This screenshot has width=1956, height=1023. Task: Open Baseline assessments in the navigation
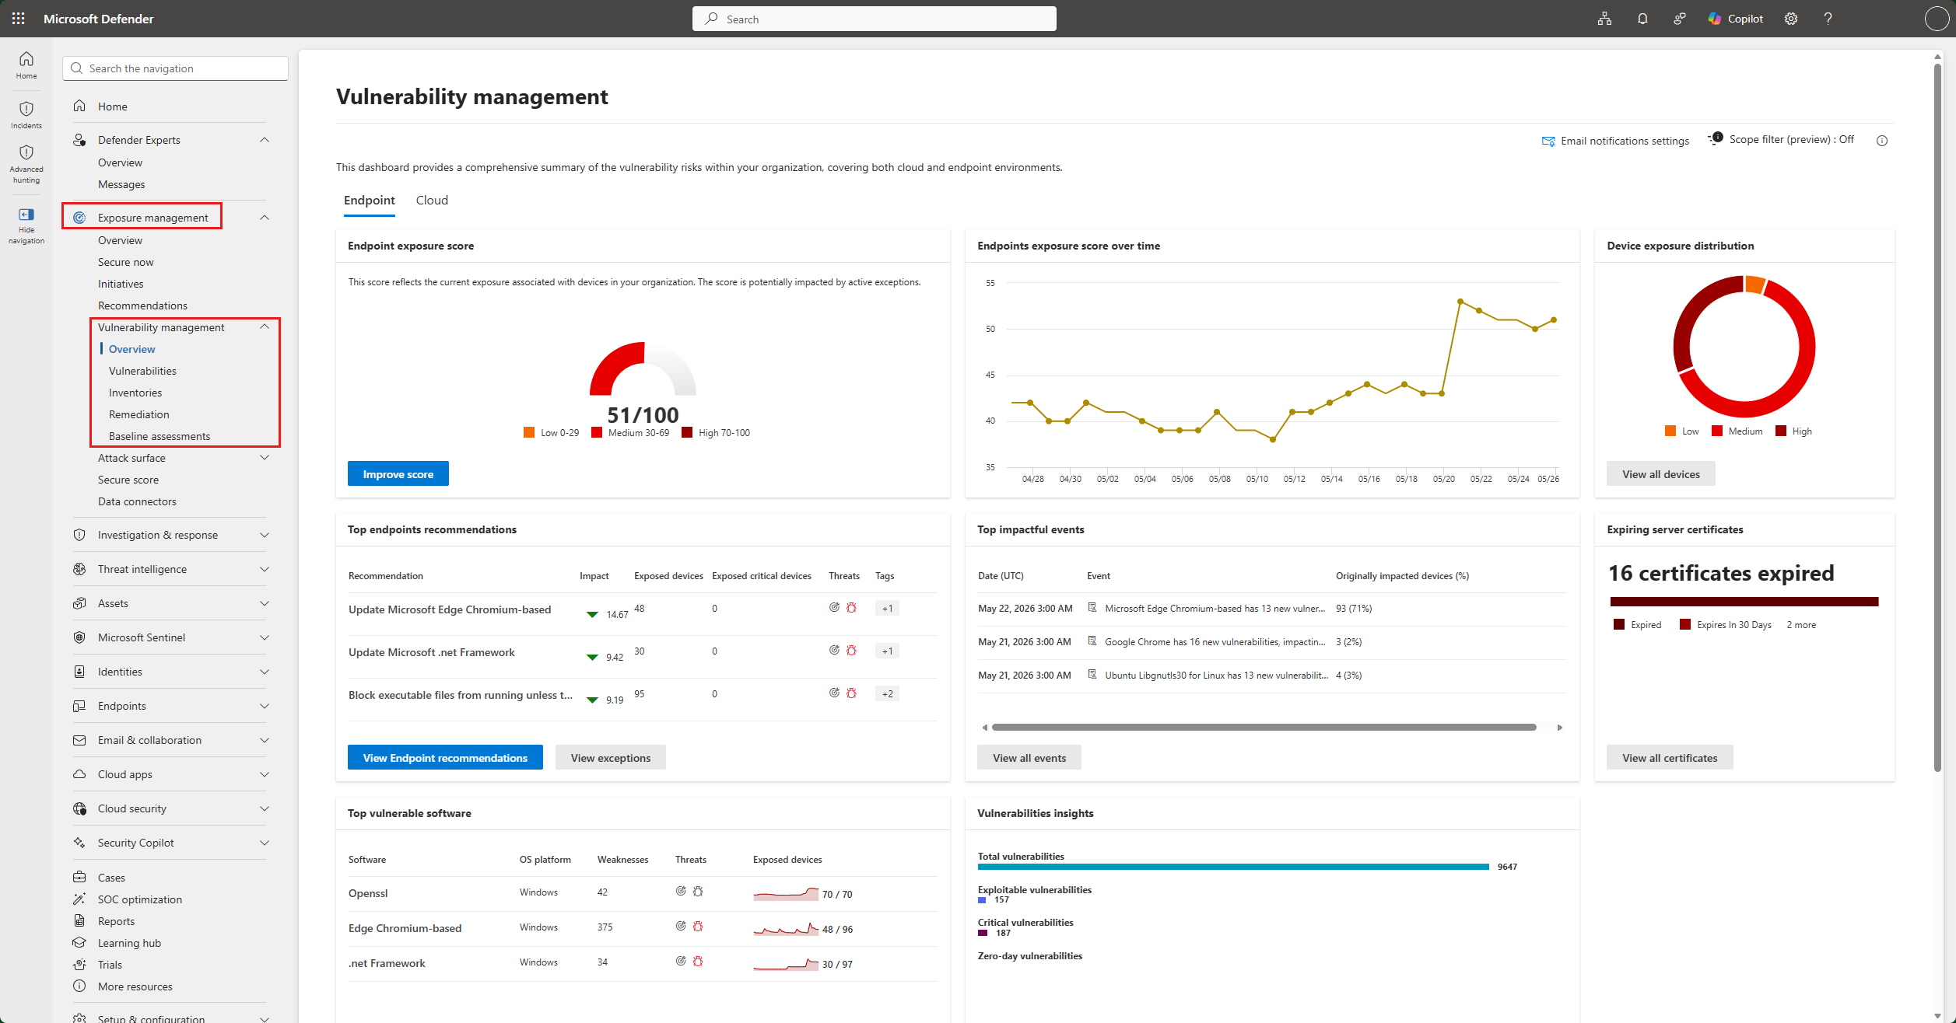159,436
